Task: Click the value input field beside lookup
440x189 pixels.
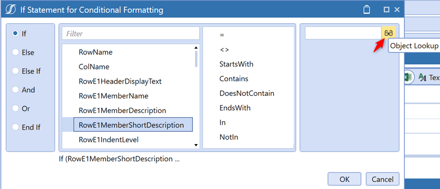Action: point(343,33)
